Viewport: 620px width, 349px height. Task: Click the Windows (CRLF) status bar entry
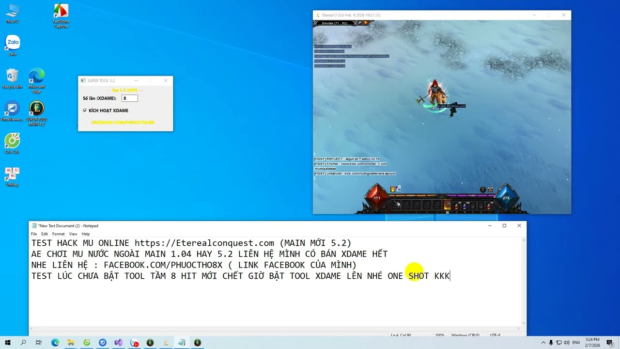click(x=466, y=335)
